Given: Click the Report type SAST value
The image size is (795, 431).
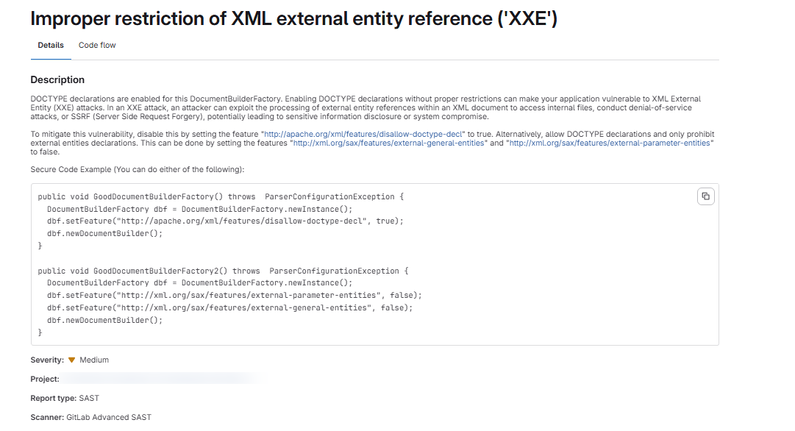Looking at the screenshot, I should [x=89, y=398].
